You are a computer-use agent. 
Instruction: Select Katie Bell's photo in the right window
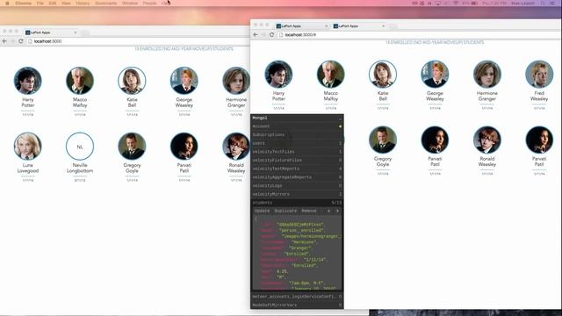pyautogui.click(x=383, y=74)
